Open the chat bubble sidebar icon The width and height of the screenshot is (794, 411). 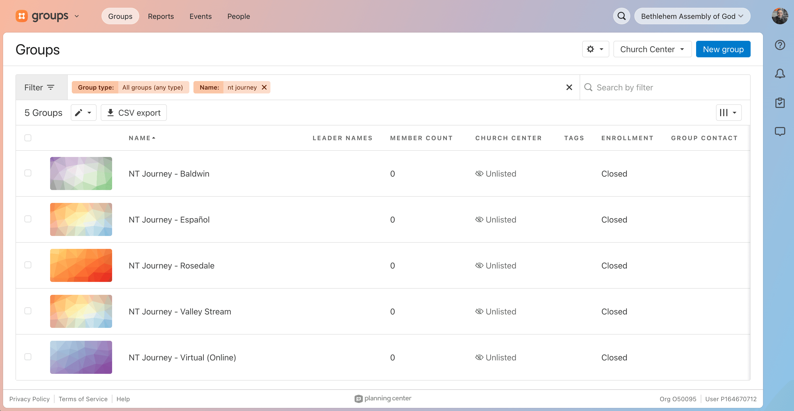[x=780, y=131]
